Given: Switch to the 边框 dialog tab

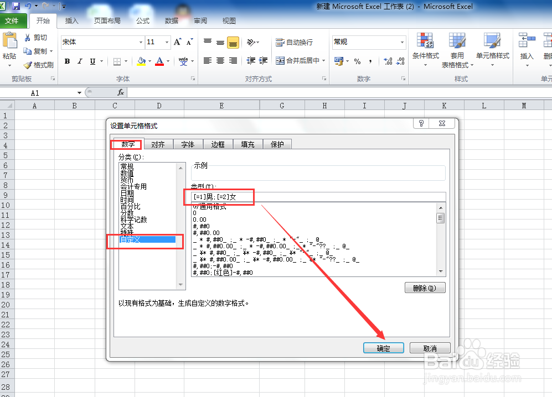Looking at the screenshot, I should point(218,144).
